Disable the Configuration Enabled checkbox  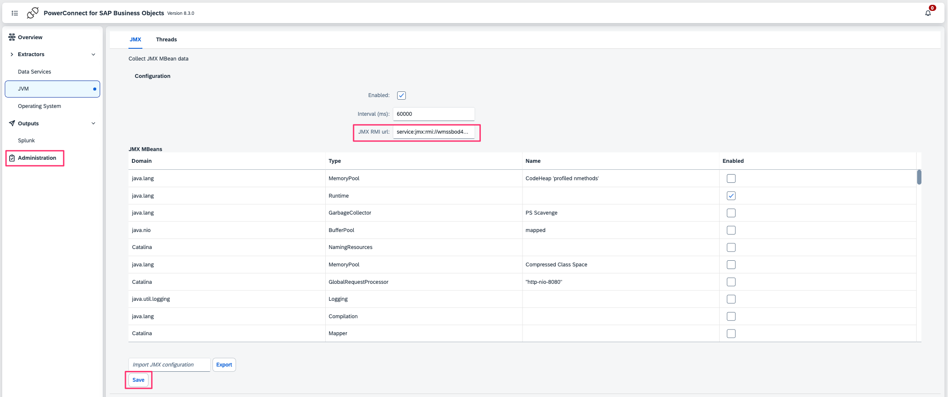pos(401,95)
